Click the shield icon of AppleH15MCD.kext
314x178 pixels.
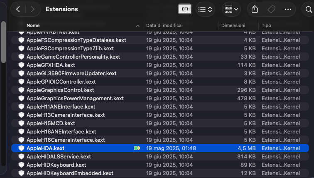pos(21,123)
